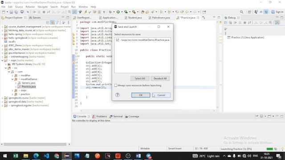The width and height of the screenshot is (285, 160).
Task: Expand the modifier package
Action: click(12, 76)
